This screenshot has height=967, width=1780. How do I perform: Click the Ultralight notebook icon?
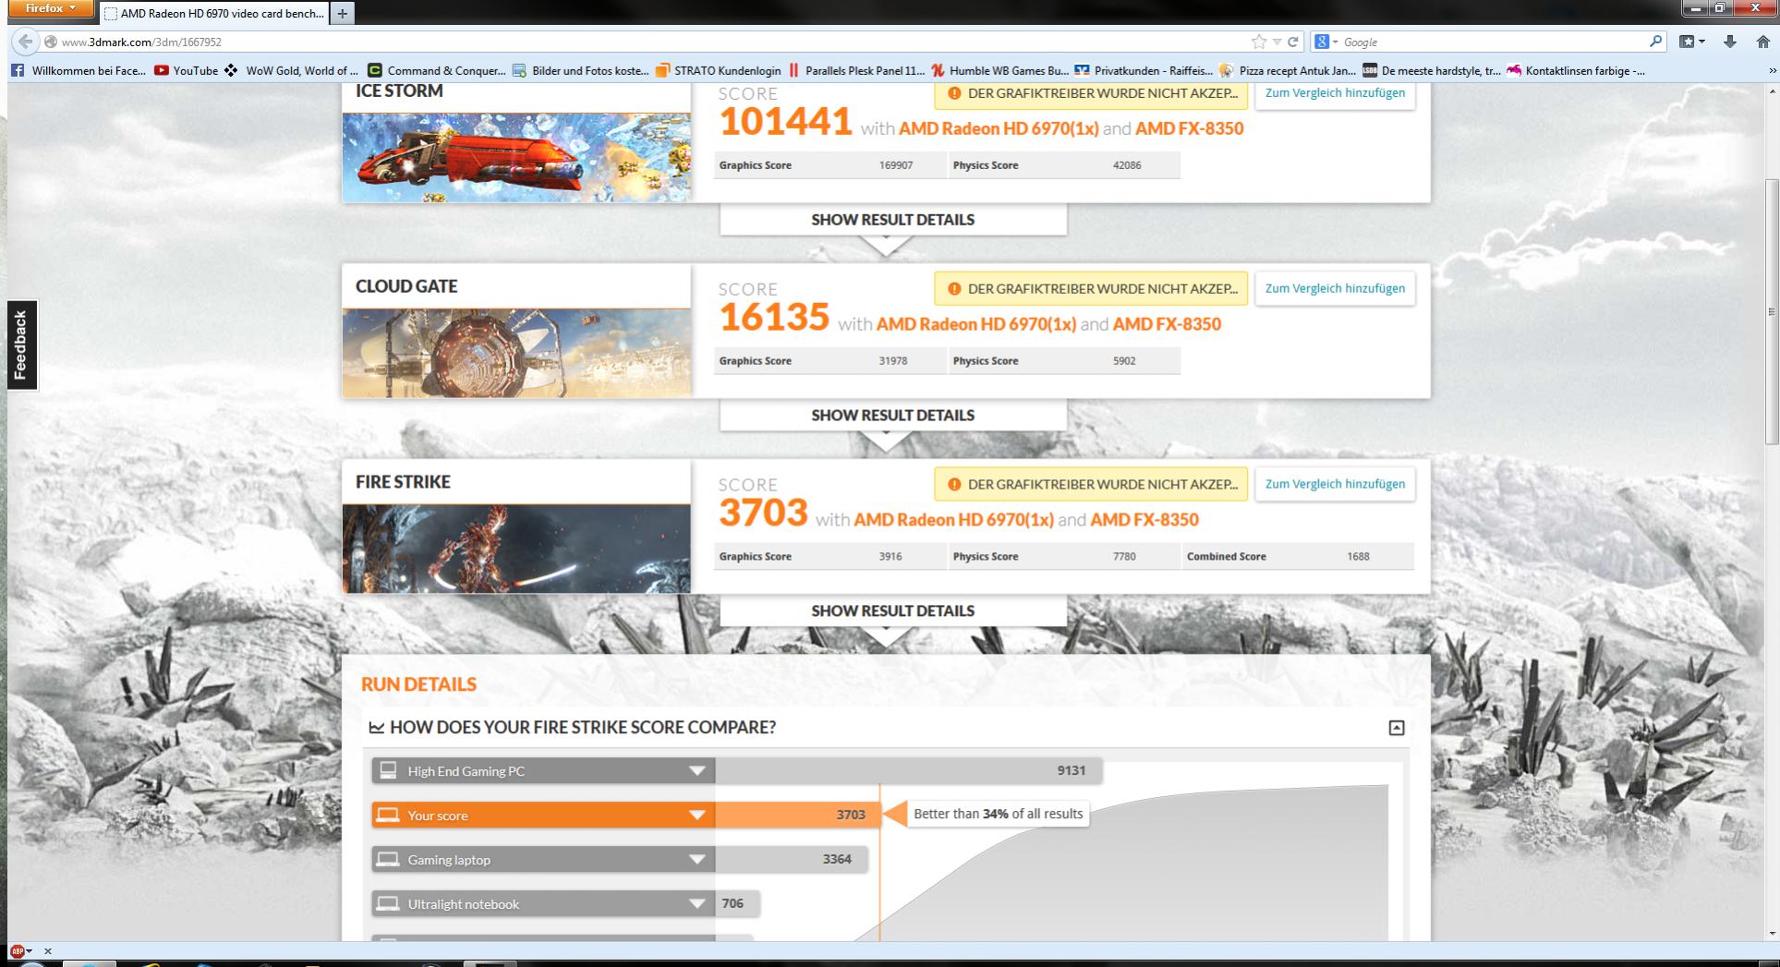(x=388, y=903)
